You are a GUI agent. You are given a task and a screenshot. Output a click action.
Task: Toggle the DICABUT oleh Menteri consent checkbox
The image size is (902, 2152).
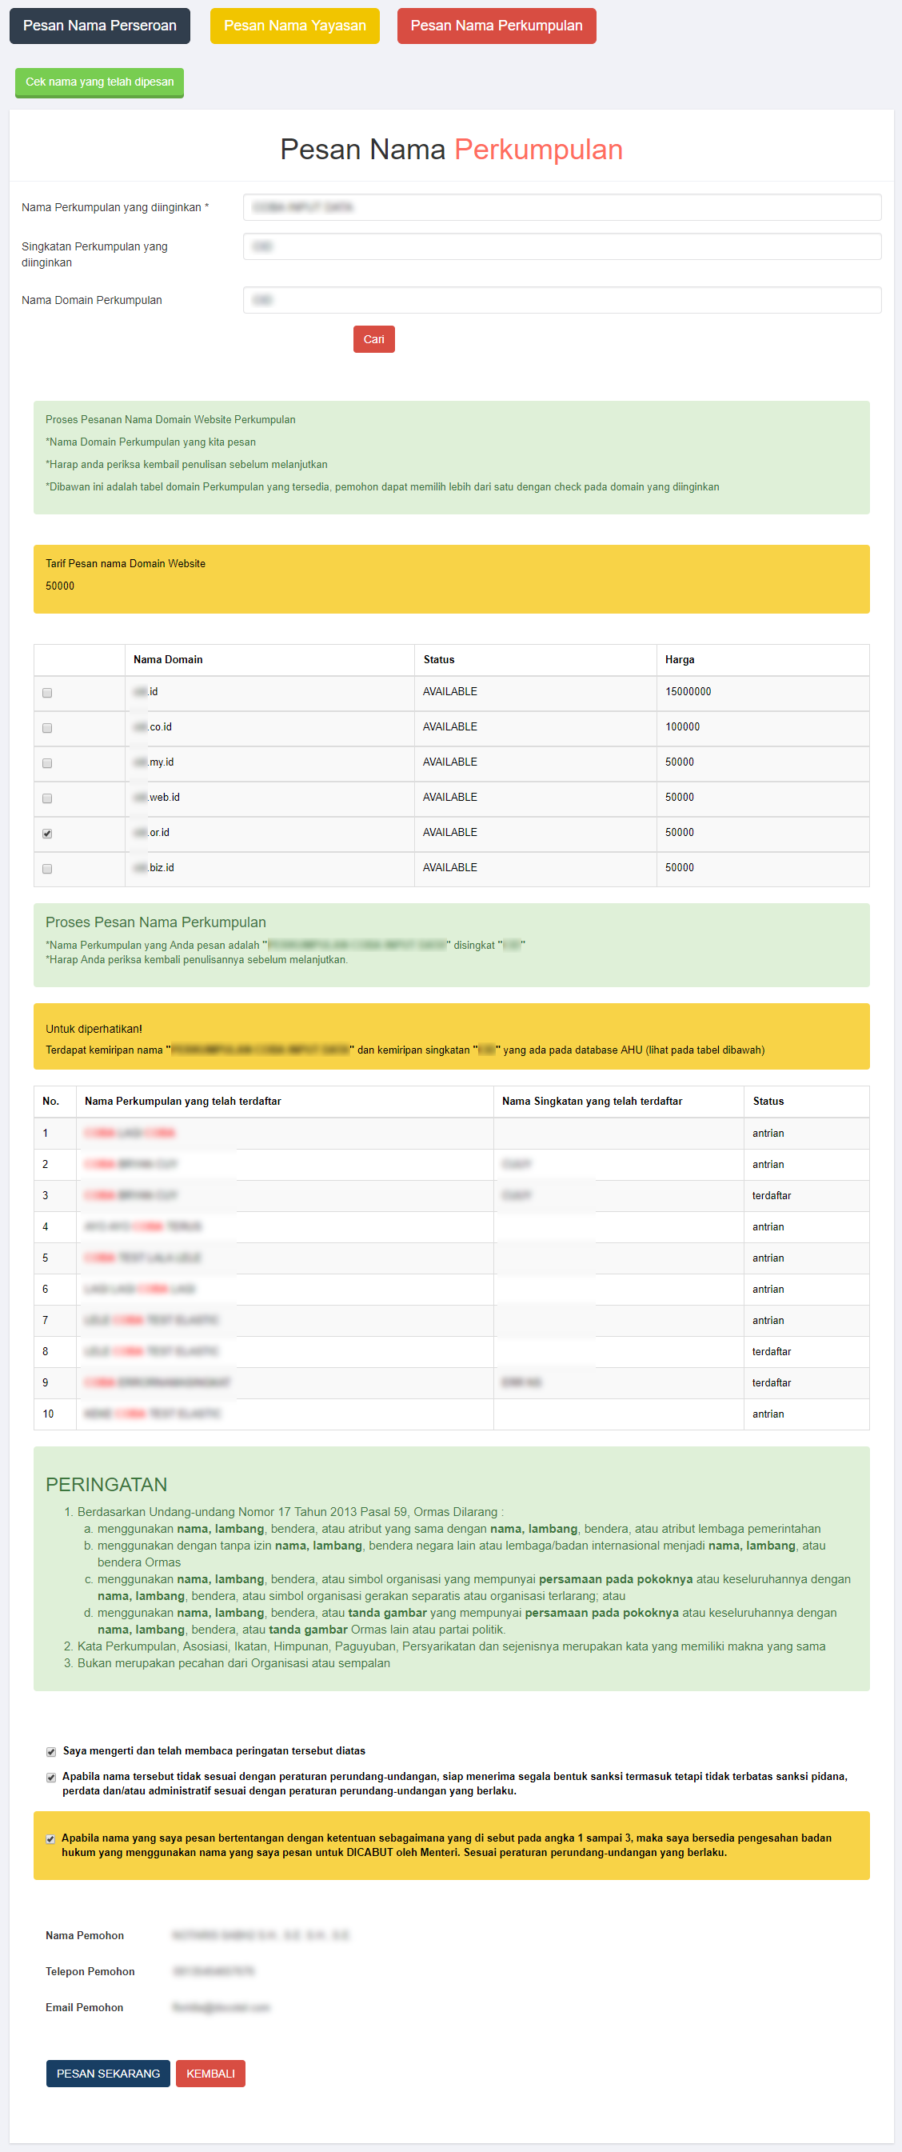(x=51, y=1838)
